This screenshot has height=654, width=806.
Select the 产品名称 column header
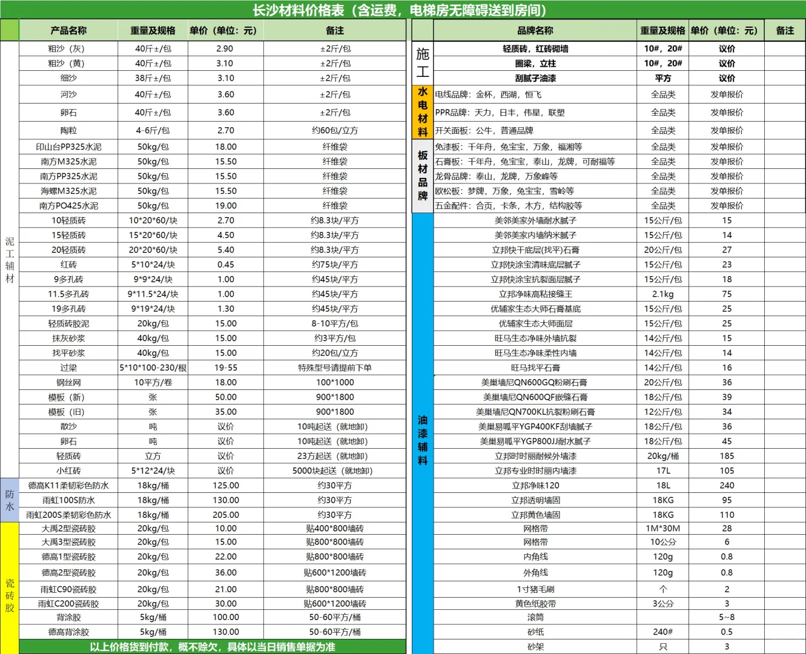tap(68, 30)
